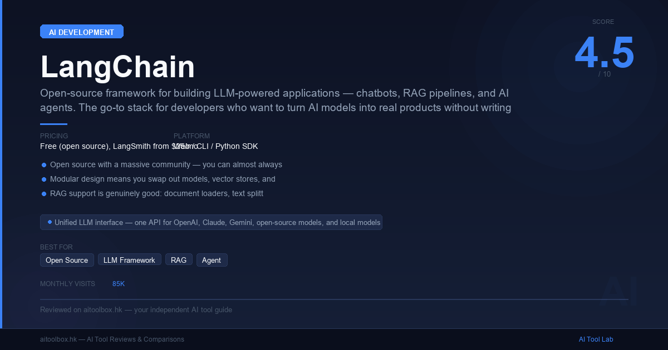
Task: Click the RAG tag
Action: point(179,260)
